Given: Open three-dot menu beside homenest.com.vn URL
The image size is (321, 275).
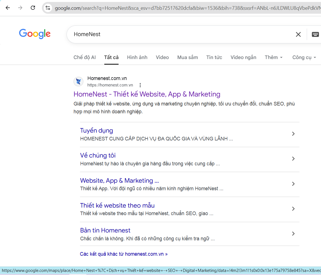Looking at the screenshot, I should click(x=140, y=85).
